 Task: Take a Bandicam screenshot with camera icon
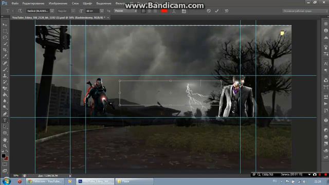coord(315,175)
